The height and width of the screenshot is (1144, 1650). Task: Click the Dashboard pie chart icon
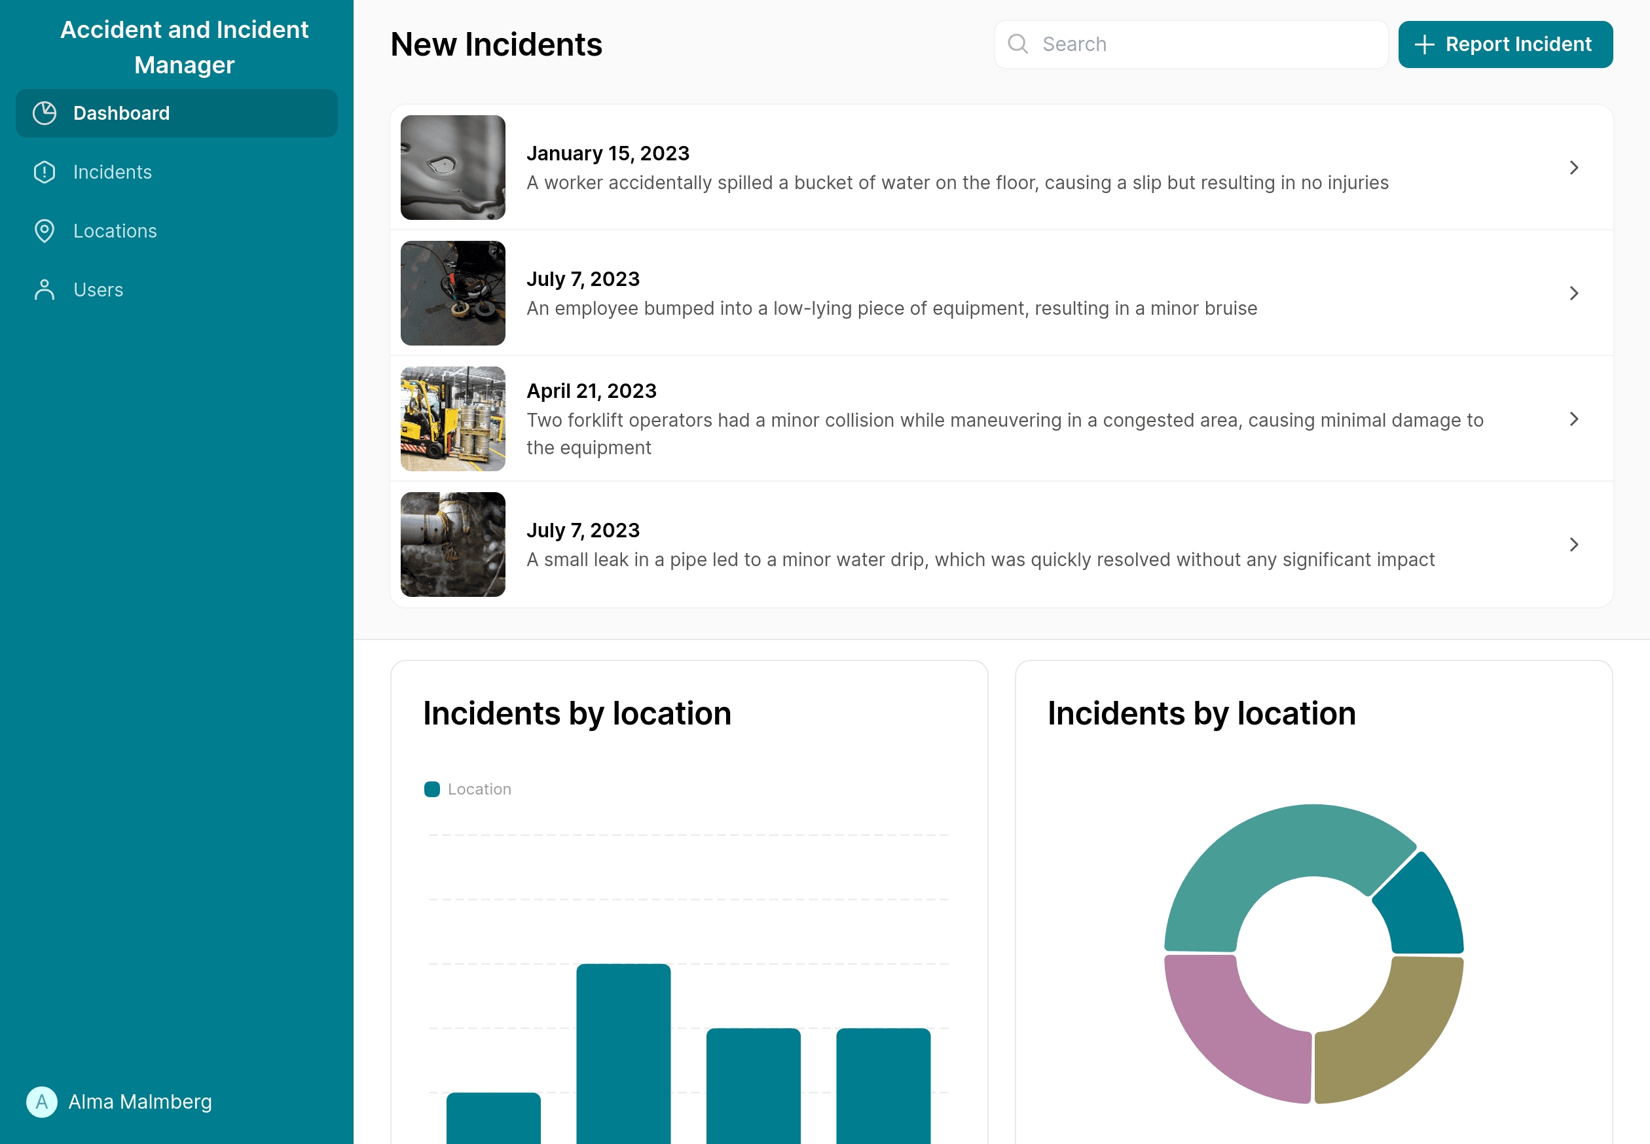pyautogui.click(x=45, y=113)
